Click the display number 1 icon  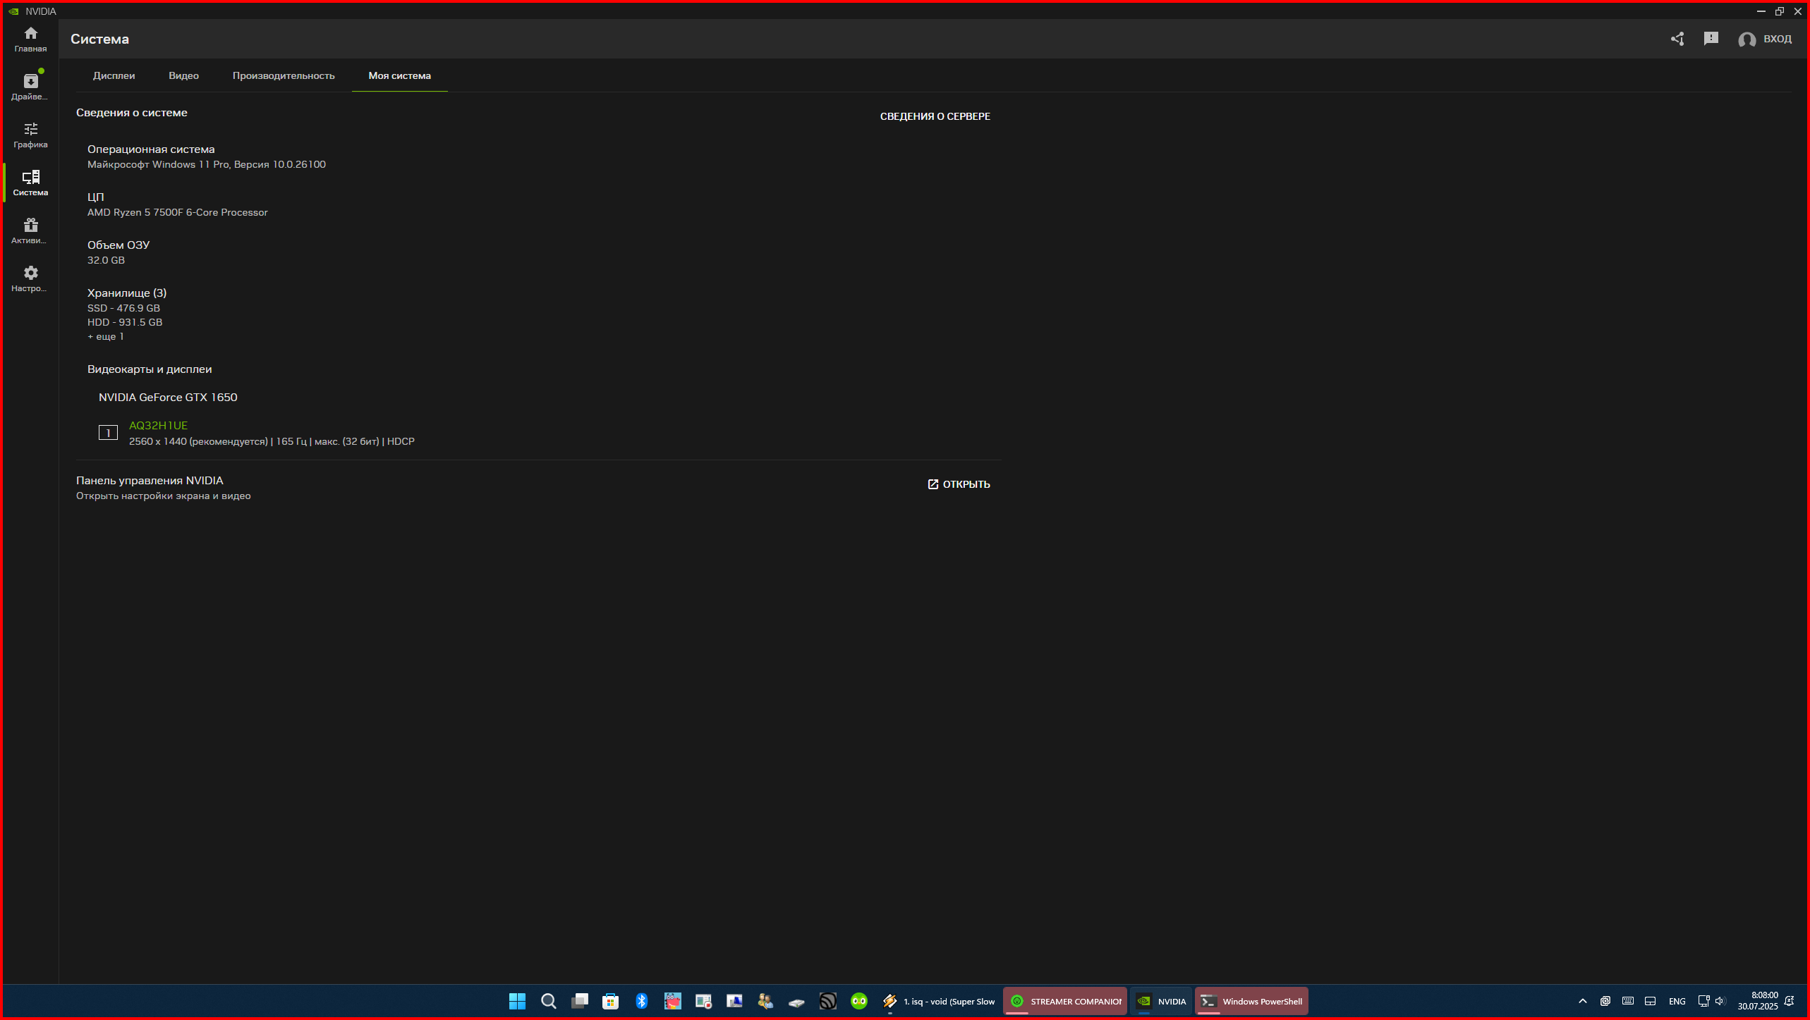[108, 432]
